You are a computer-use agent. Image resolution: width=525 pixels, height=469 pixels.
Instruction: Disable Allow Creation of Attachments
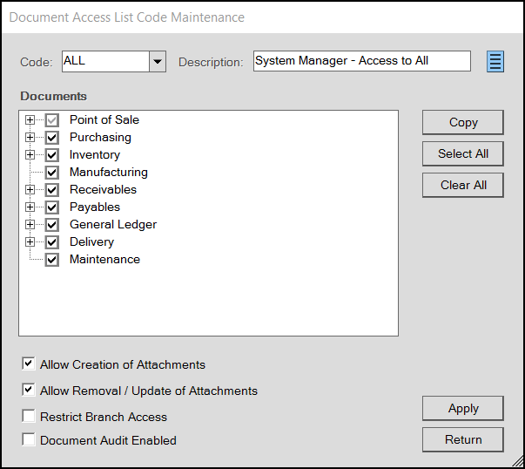[x=30, y=364]
